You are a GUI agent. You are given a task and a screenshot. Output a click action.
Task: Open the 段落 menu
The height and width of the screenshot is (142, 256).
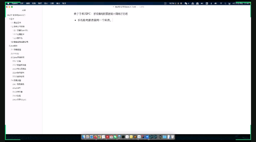tap(34, 4)
